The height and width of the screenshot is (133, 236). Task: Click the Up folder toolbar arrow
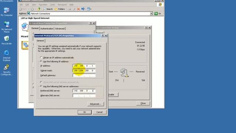[39, 9]
